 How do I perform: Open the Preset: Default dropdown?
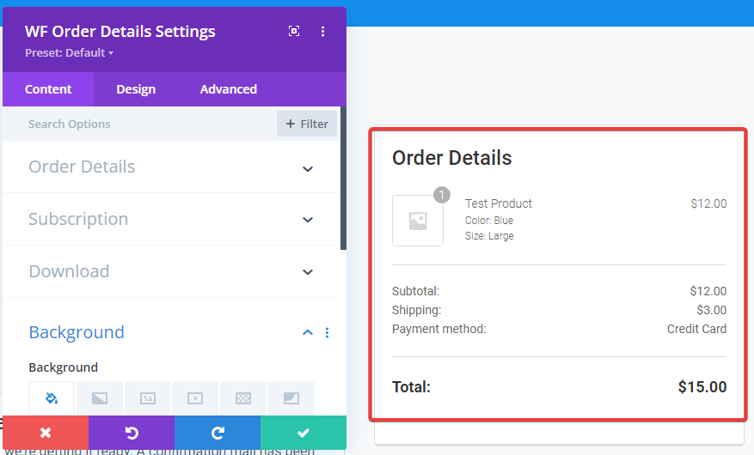(x=70, y=52)
